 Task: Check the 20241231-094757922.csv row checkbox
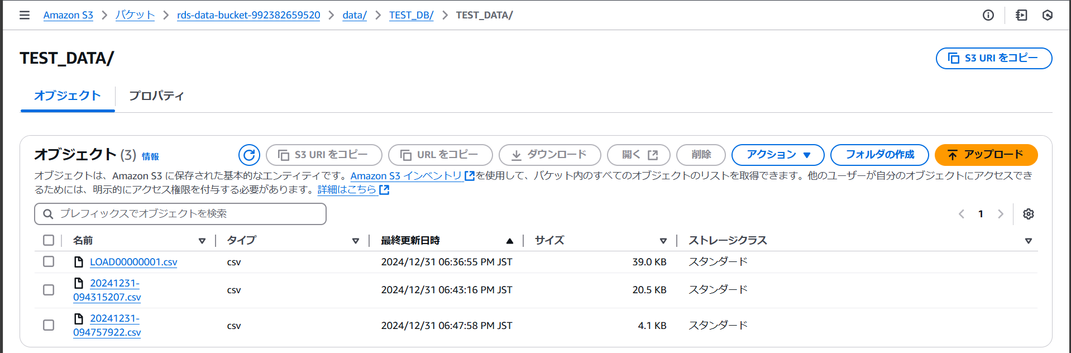click(x=49, y=325)
